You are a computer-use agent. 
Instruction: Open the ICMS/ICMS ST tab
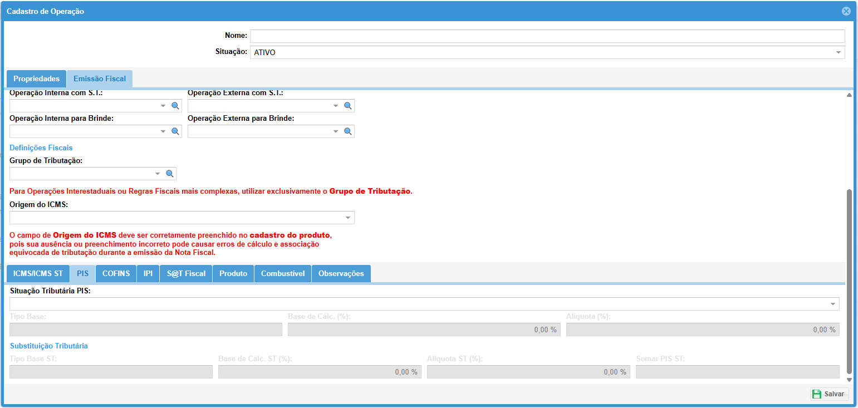38,274
